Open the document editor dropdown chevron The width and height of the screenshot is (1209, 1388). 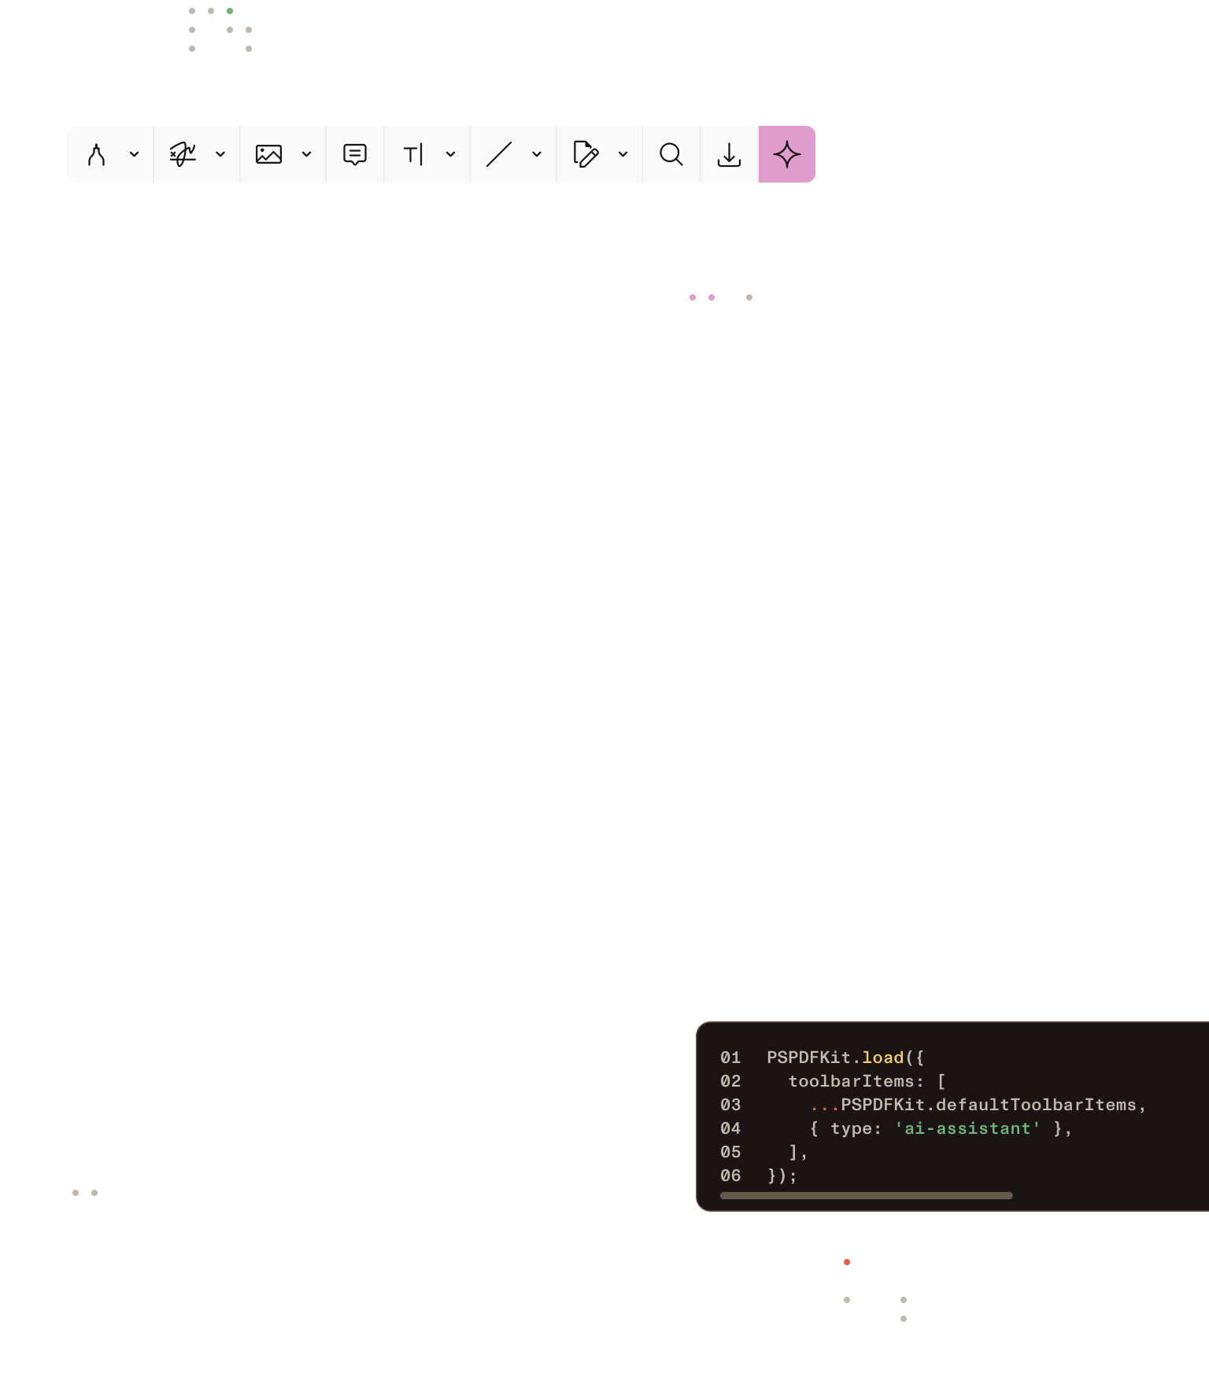(623, 154)
